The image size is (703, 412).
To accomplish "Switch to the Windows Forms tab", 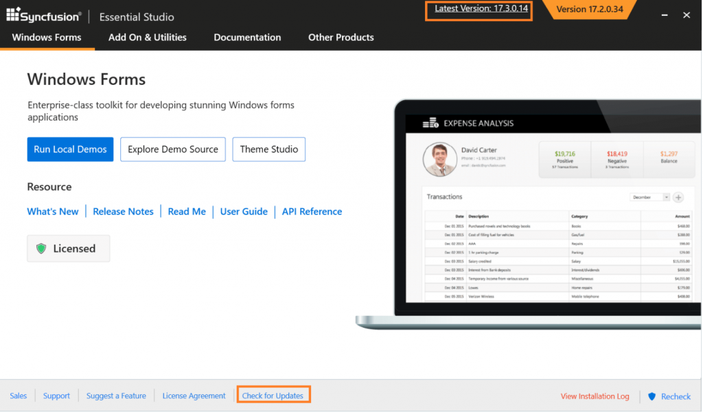I will click(x=47, y=38).
